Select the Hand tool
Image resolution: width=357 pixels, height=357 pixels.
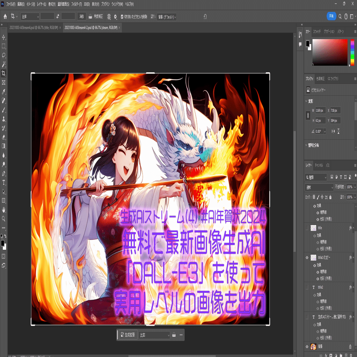tap(3, 210)
